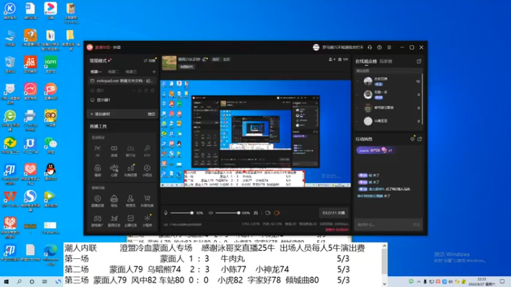This screenshot has width=511, height=287.
Task: Open the 礼物投票 gift voting tool
Action: (130, 170)
